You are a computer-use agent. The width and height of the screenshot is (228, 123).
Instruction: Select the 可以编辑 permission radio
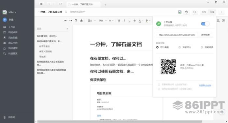pyautogui.click(x=157, y=47)
